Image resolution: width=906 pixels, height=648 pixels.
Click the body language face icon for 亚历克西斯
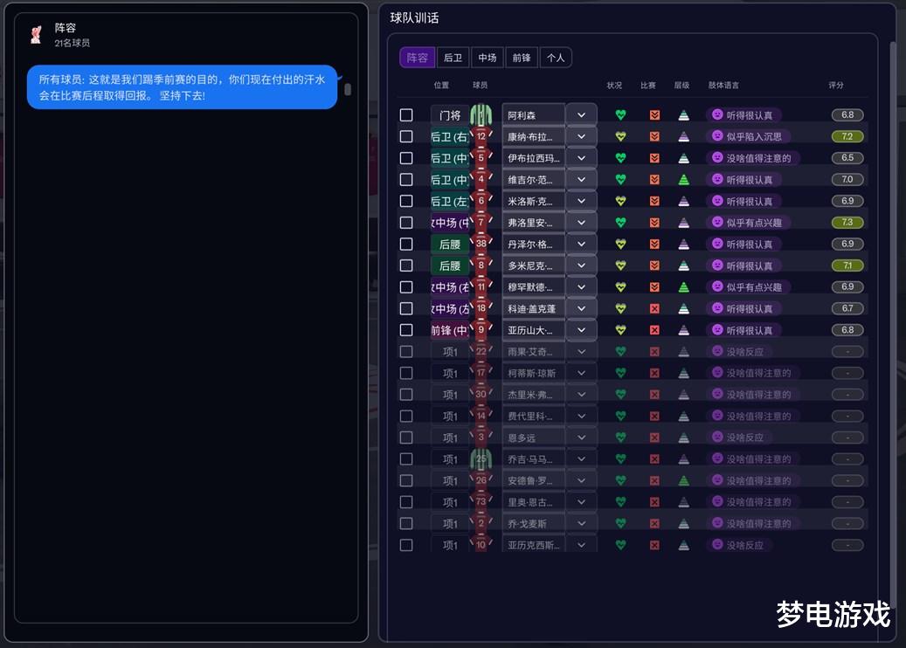pyautogui.click(x=717, y=545)
